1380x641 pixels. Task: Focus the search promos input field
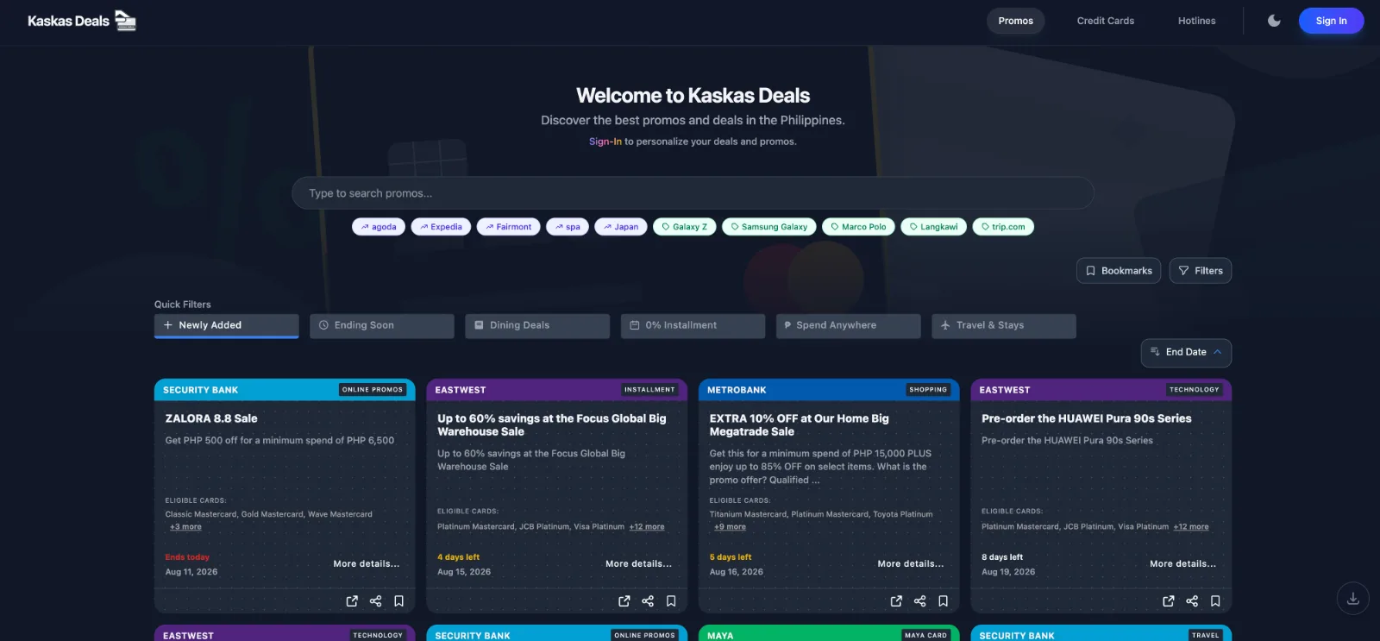pos(693,193)
